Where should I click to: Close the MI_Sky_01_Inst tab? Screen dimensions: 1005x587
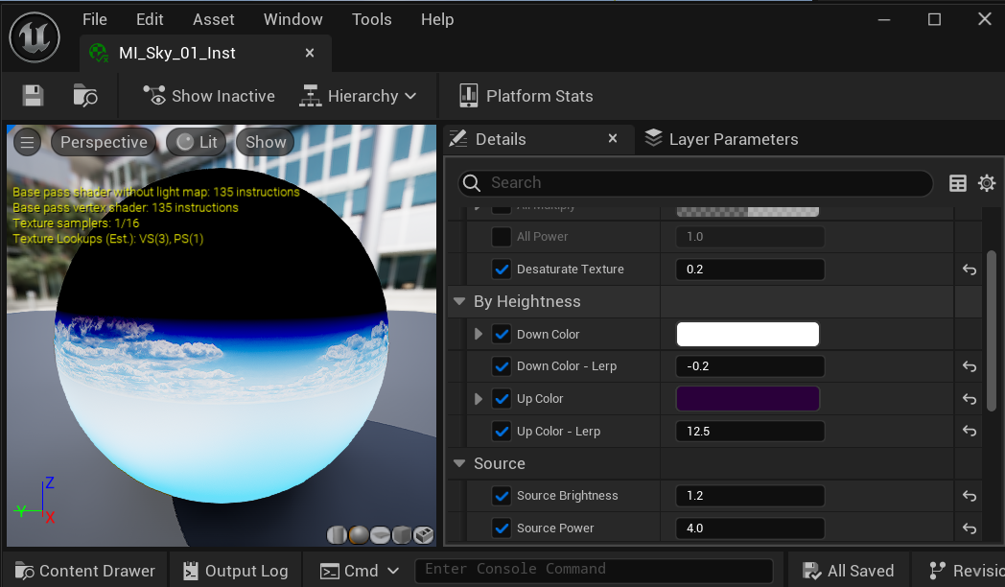tap(310, 53)
